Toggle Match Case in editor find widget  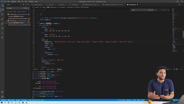coord(148,10)
